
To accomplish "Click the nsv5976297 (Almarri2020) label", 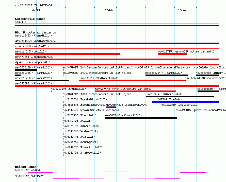I will tap(81, 126).
